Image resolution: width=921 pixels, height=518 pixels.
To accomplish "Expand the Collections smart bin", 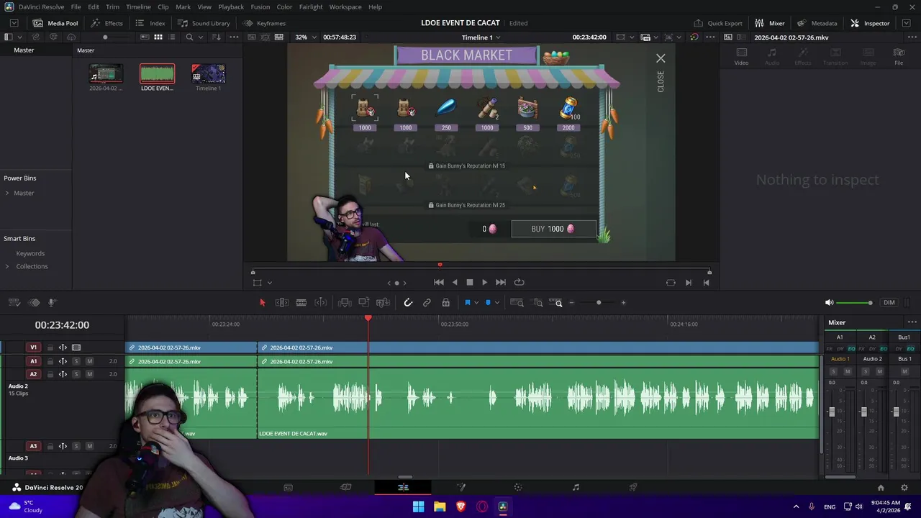I will [x=7, y=266].
